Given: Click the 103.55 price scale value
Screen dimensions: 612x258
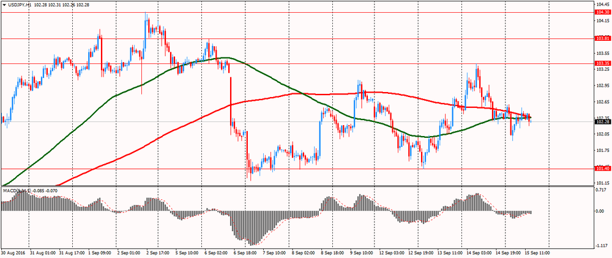Looking at the screenshot, I should click(x=602, y=53).
